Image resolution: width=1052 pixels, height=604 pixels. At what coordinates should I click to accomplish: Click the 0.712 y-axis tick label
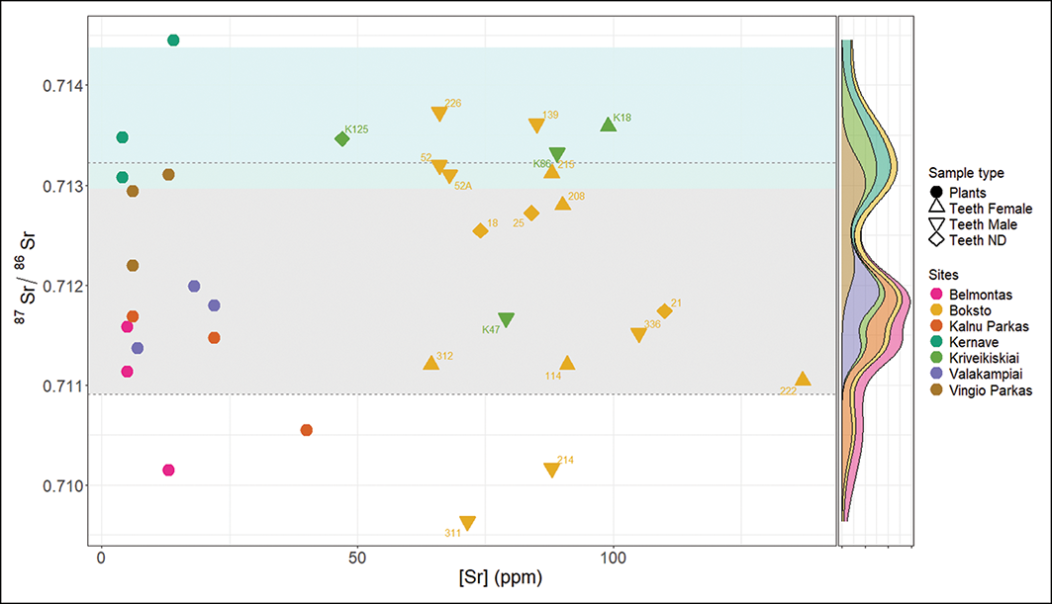coord(62,287)
